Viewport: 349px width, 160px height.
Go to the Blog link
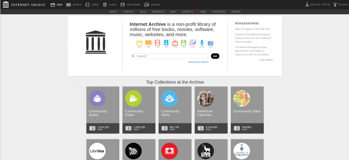[143, 12]
